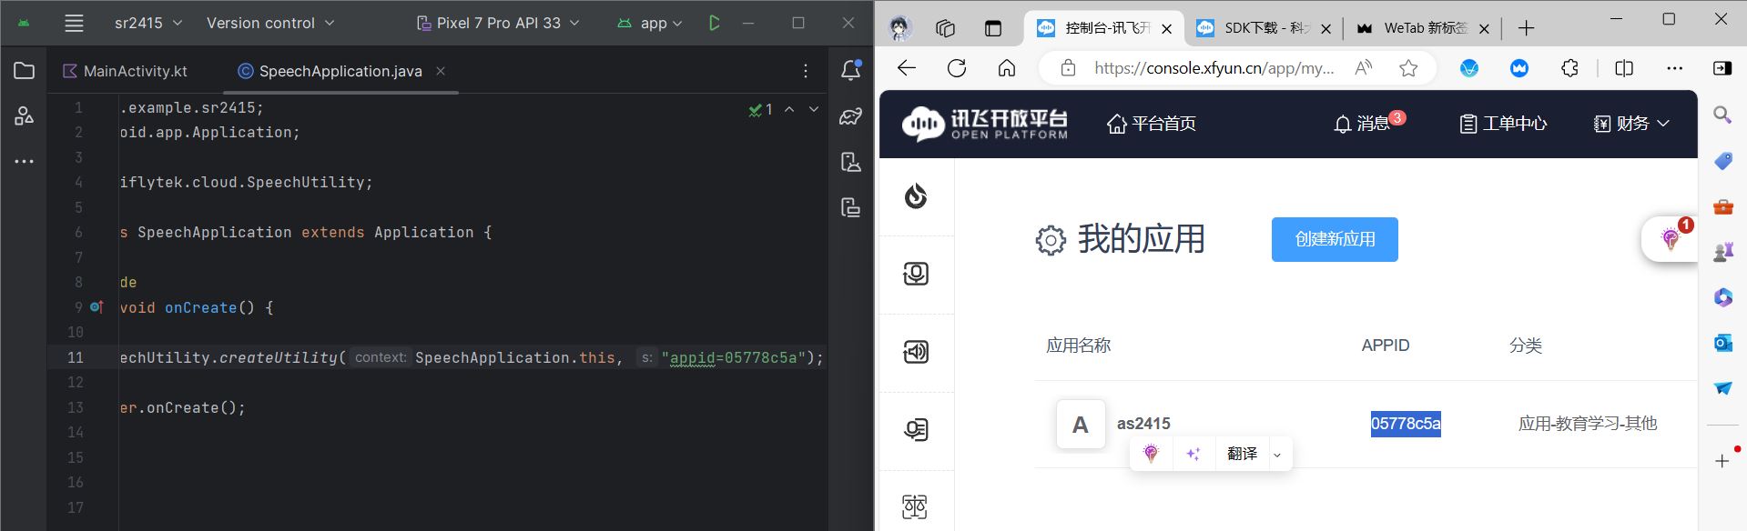Image resolution: width=1747 pixels, height=531 pixels.
Task: Open Gradle tool window icon
Action: coord(851,116)
